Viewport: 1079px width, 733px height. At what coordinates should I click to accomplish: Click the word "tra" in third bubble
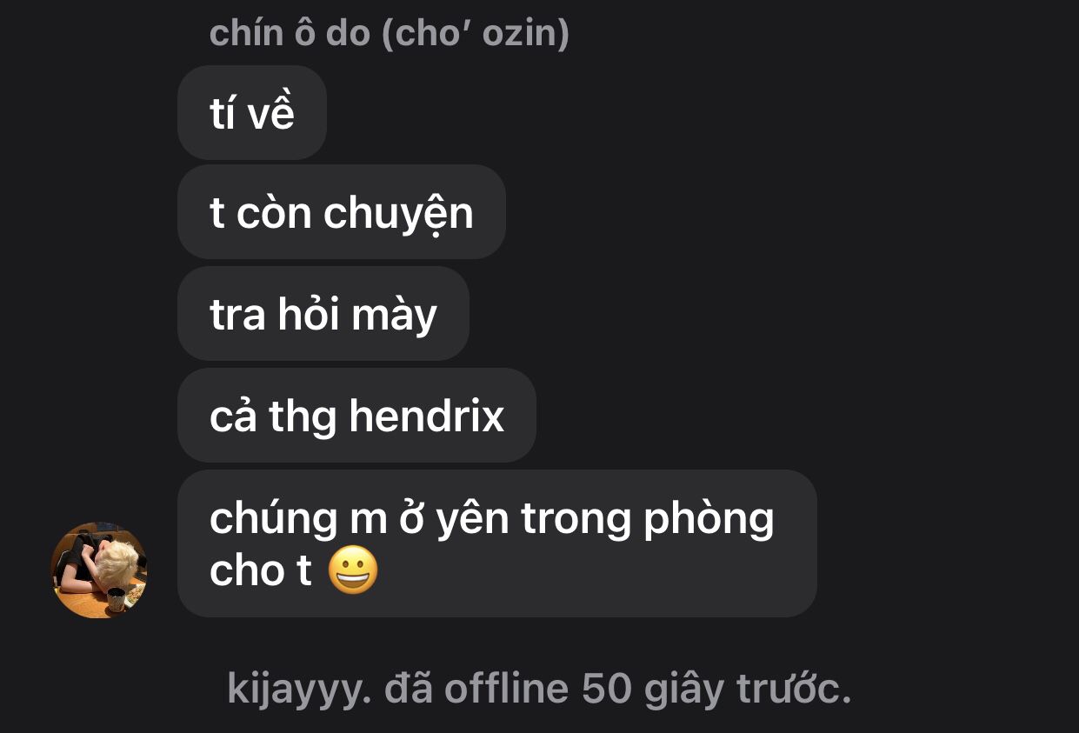click(237, 315)
